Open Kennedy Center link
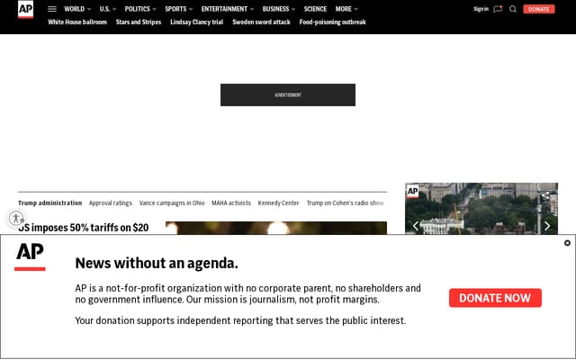The width and height of the screenshot is (576, 360). pyautogui.click(x=278, y=202)
